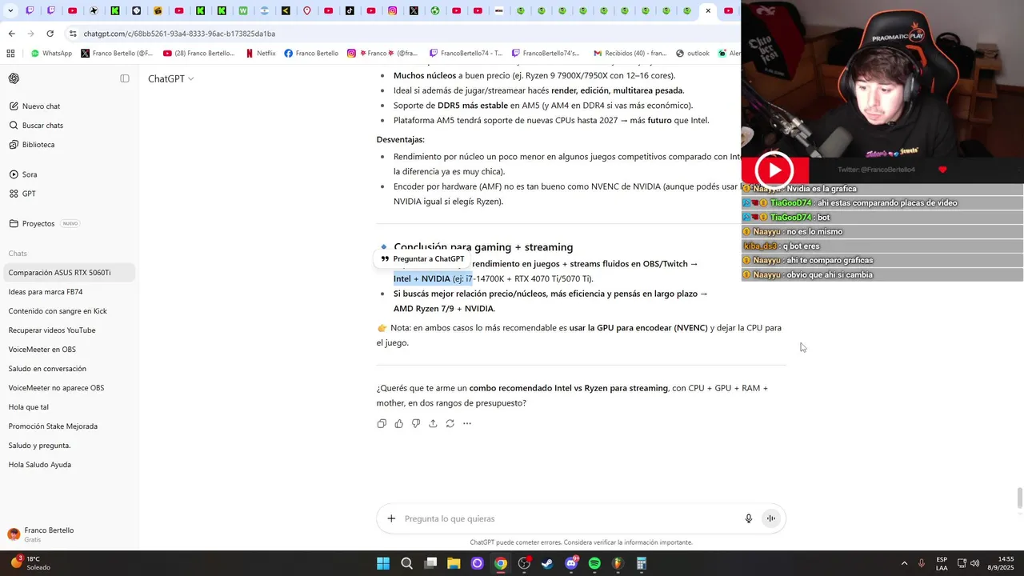1024x576 pixels.
Task: Open the ChatGPT logo home icon
Action: click(14, 78)
